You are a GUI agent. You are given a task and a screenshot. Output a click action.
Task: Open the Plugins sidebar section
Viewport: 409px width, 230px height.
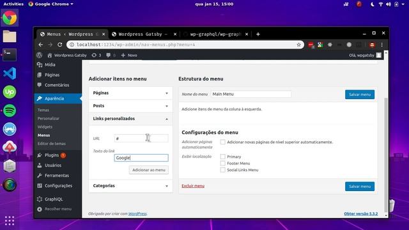(x=52, y=155)
